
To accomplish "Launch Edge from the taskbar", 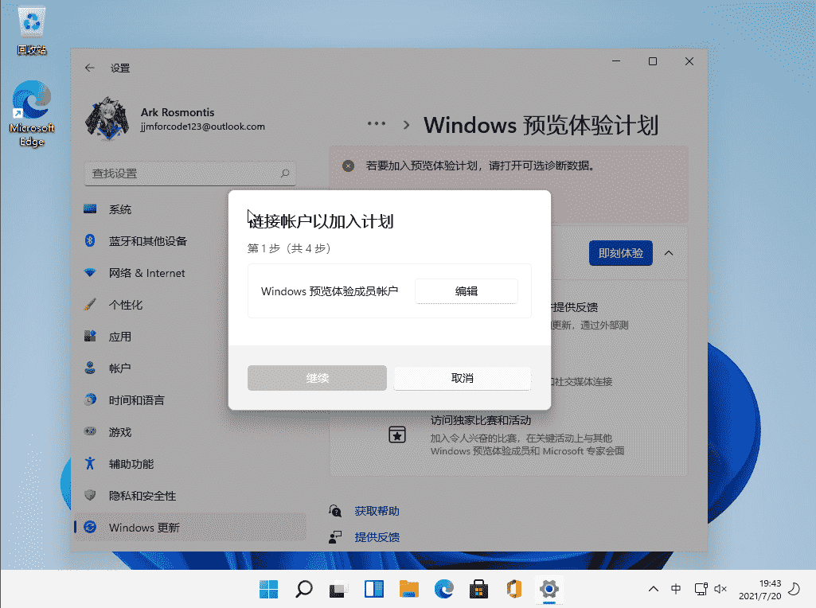I will [x=444, y=589].
